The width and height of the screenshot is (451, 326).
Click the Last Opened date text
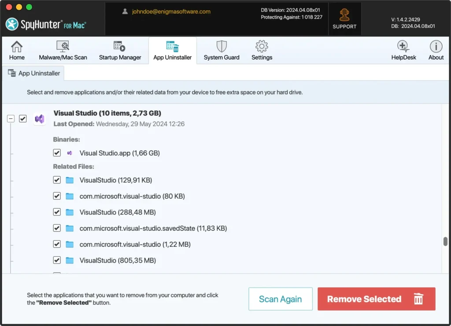coord(119,124)
